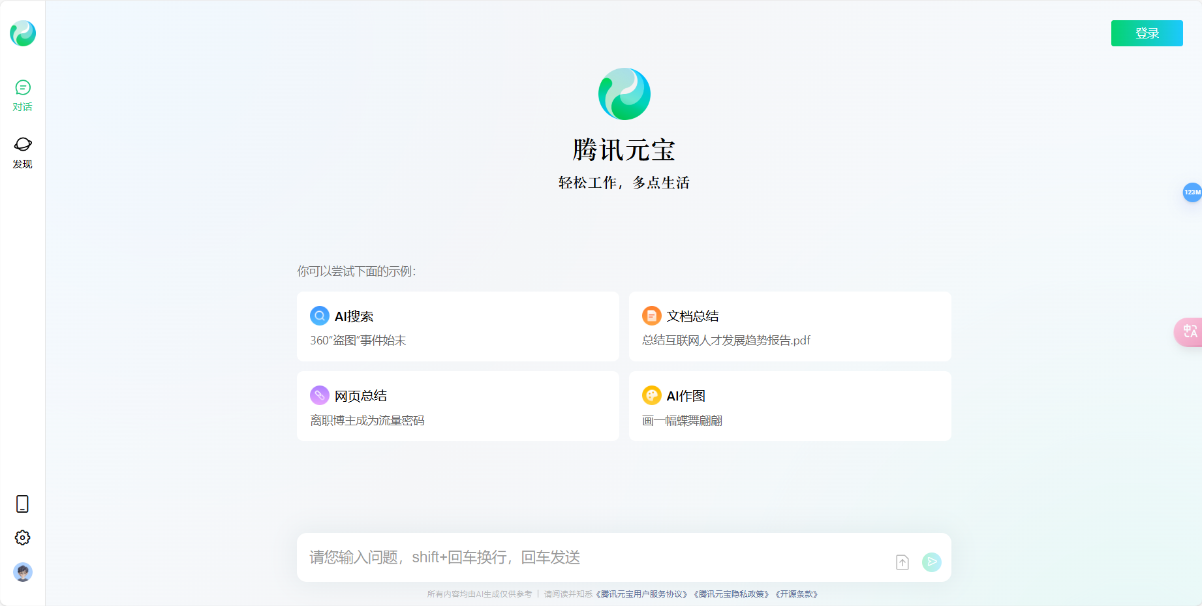Open the 对话 panel in the sidebar

coord(22,95)
